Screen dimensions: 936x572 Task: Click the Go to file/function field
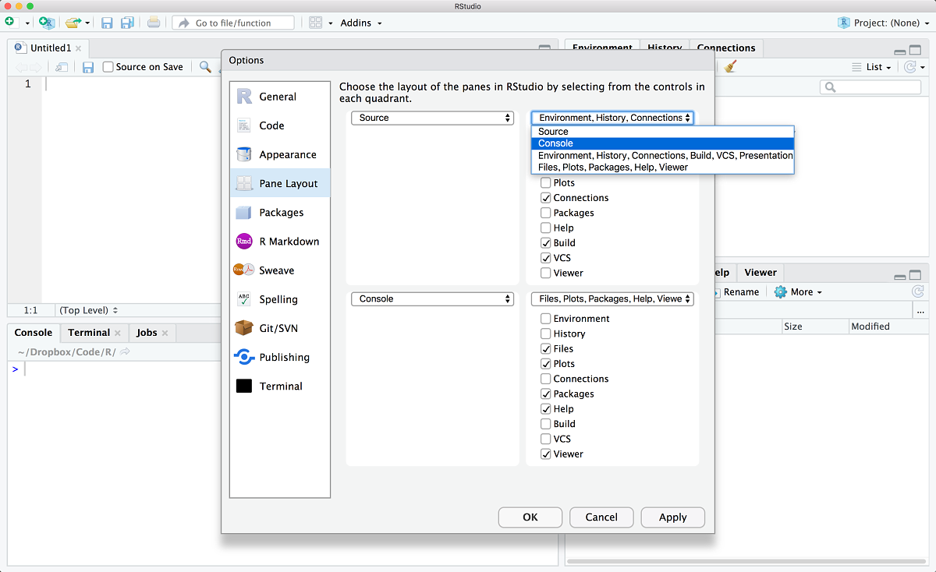(233, 23)
